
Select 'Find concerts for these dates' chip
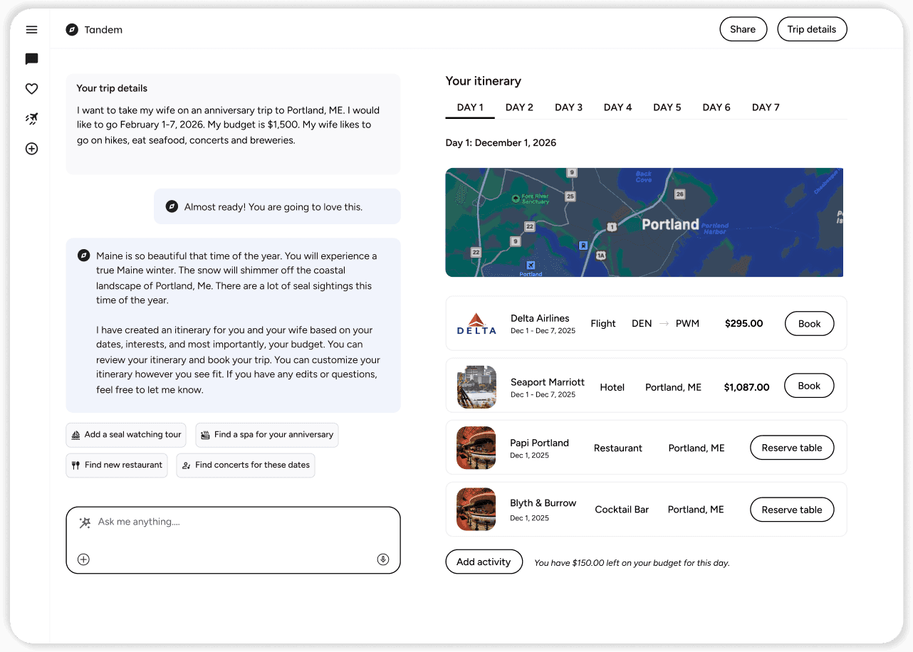246,466
